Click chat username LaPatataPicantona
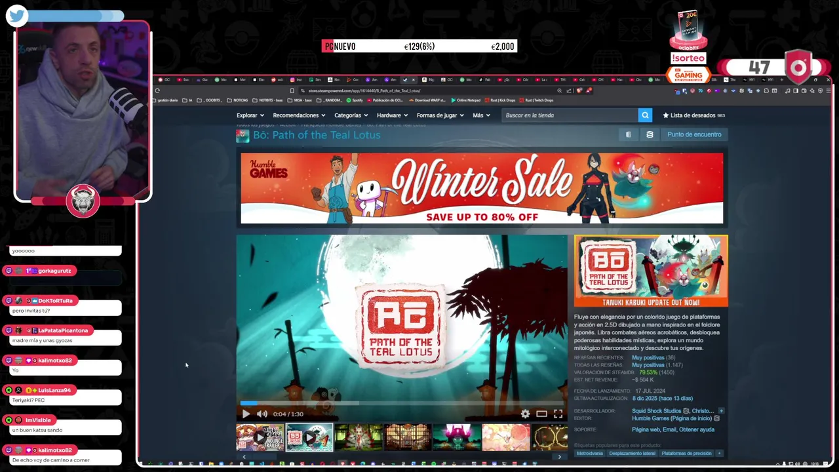This screenshot has width=839, height=472. [x=63, y=330]
